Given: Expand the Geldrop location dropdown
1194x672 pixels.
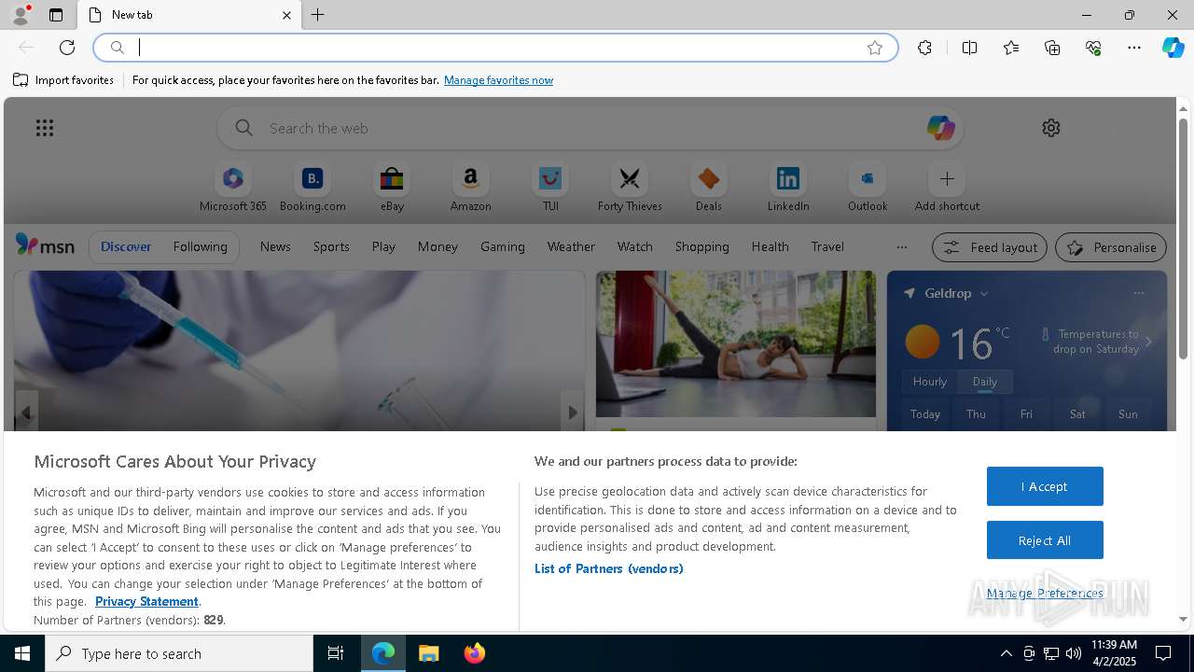Looking at the screenshot, I should (x=984, y=293).
